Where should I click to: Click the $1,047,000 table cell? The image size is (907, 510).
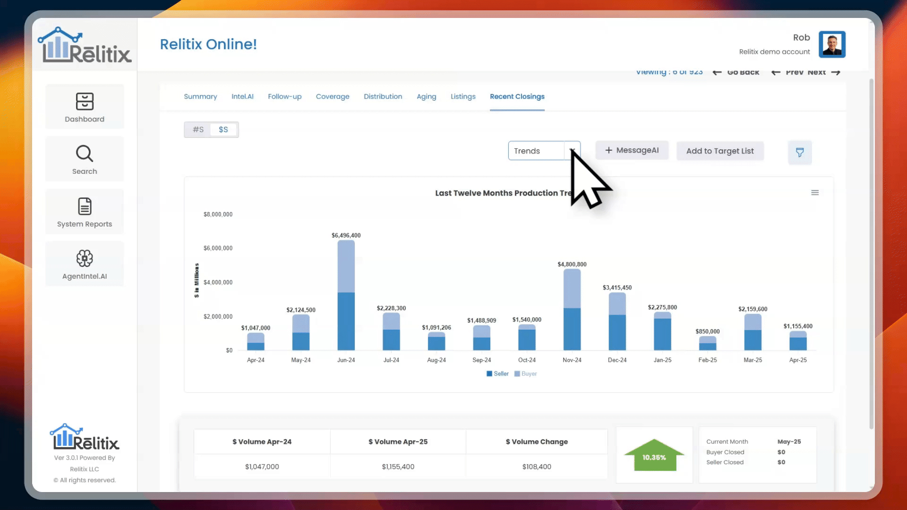point(262,467)
